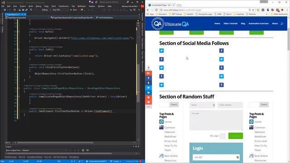Open Blog in site navigation
The image size is (290, 163).
pyautogui.click(x=243, y=24)
